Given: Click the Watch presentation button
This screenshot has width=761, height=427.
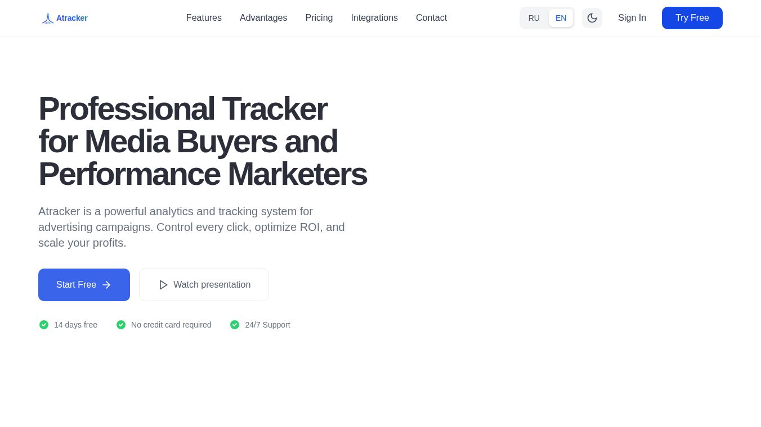Looking at the screenshot, I should click(x=204, y=285).
